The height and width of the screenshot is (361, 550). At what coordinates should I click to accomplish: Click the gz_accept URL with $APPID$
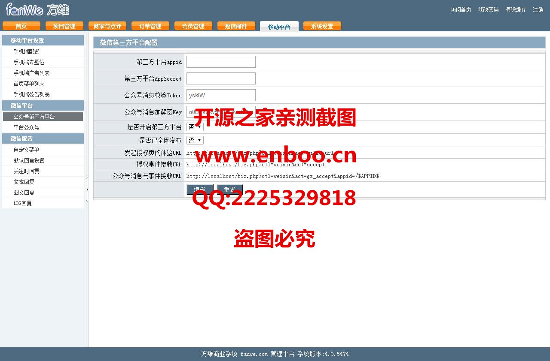point(282,176)
